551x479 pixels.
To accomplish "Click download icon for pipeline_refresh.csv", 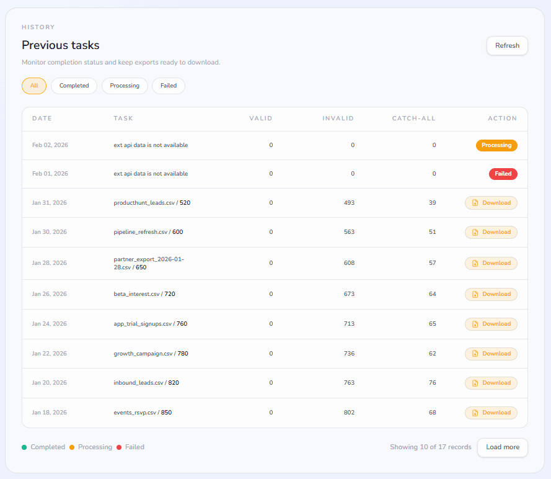I will tap(475, 232).
